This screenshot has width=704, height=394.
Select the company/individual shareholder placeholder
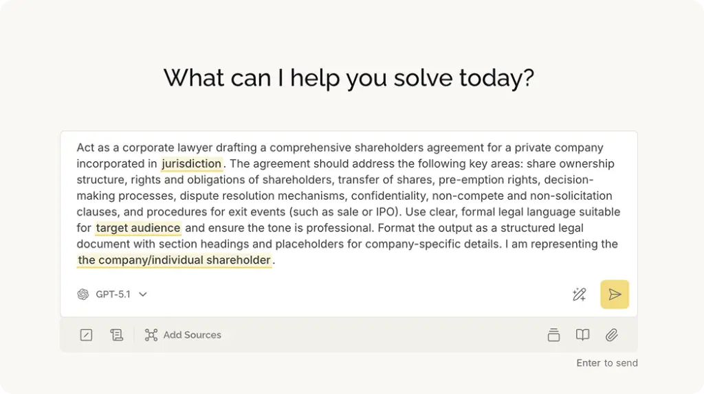(x=174, y=260)
